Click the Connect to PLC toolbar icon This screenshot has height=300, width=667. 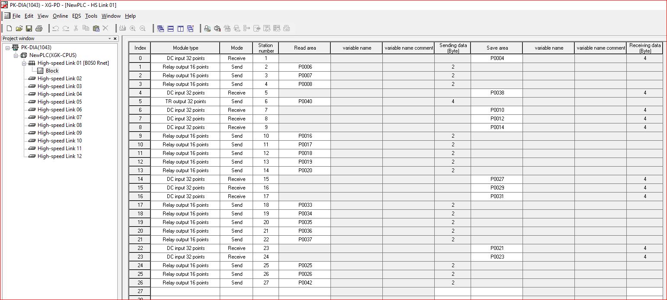point(207,28)
